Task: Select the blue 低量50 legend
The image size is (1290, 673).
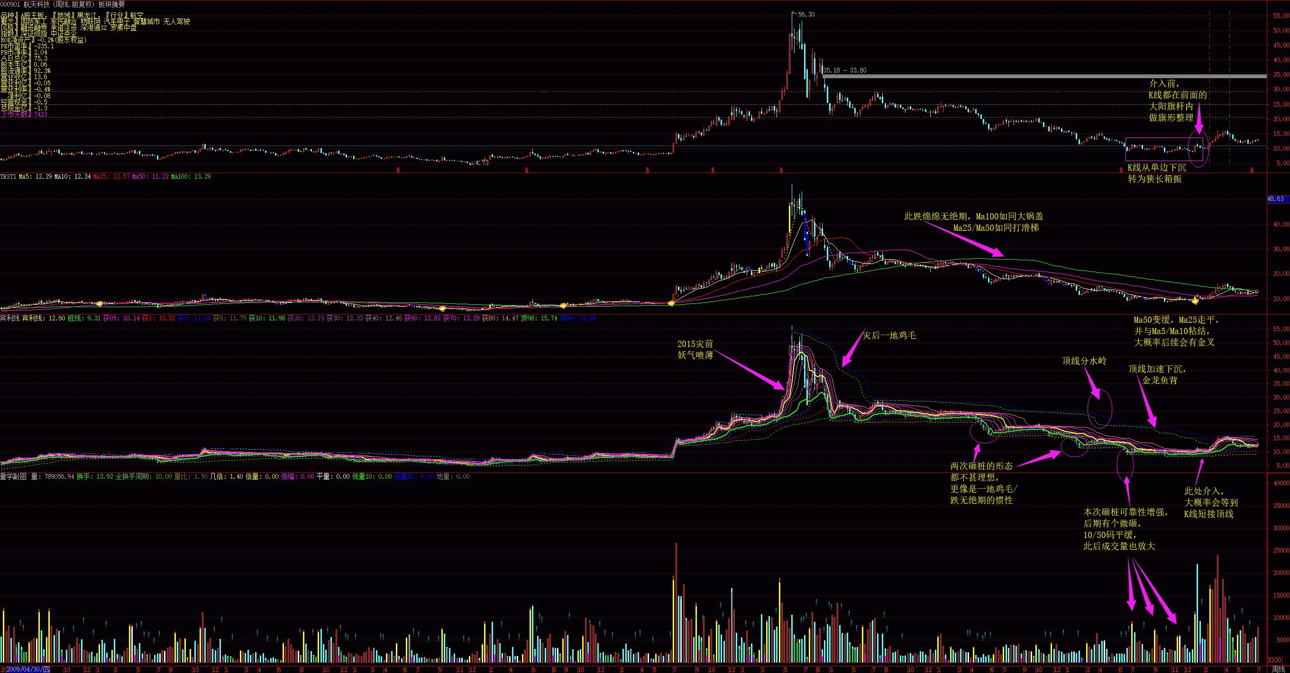Action: [x=414, y=477]
